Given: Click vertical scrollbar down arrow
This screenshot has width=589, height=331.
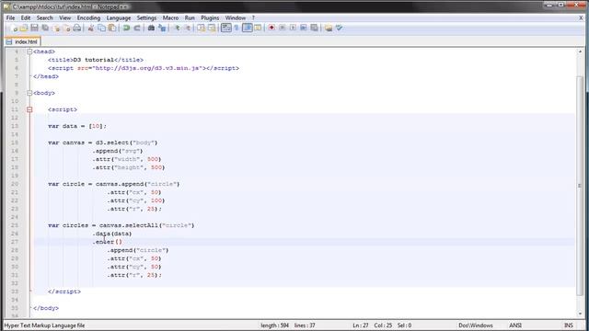Looking at the screenshot, I should pyautogui.click(x=580, y=314).
